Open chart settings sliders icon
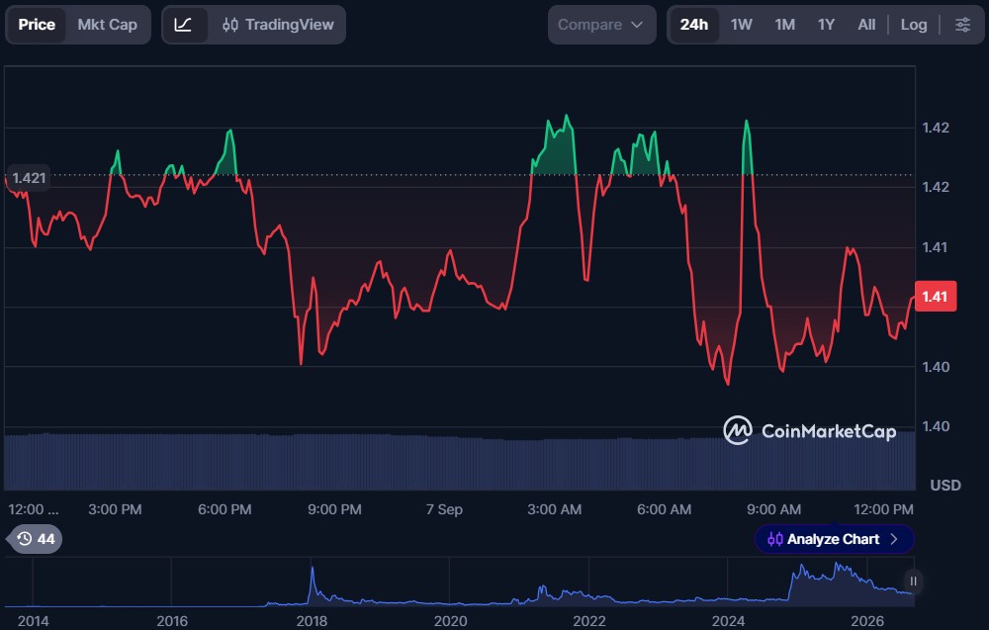Viewport: 989px width, 630px height. [962, 25]
